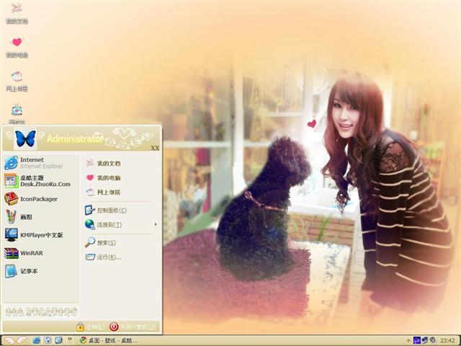The image size is (461, 346).
Task: Click the red shut down button
Action: coord(133,327)
